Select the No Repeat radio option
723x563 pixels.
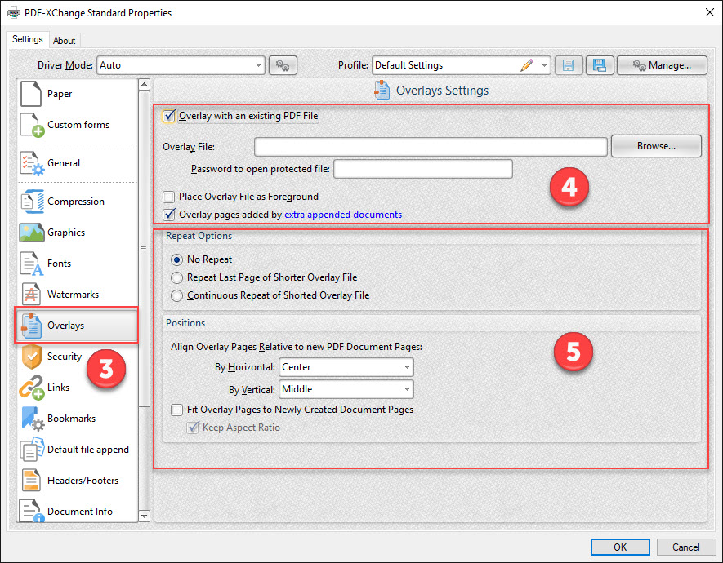pyautogui.click(x=176, y=260)
